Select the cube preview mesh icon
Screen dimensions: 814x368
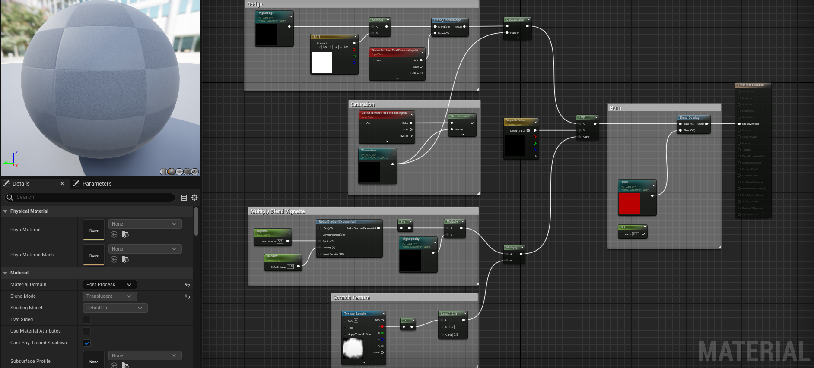point(187,172)
